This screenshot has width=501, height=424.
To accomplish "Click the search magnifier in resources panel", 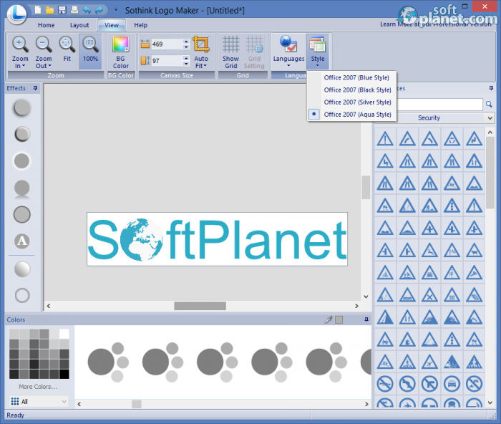I will coord(489,105).
